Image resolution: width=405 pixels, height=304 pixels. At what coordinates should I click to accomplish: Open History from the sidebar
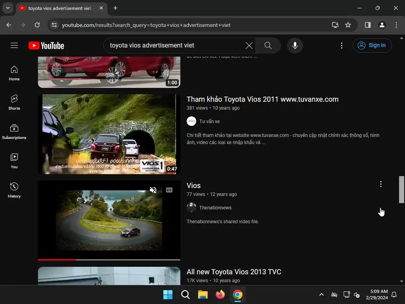coord(14,190)
